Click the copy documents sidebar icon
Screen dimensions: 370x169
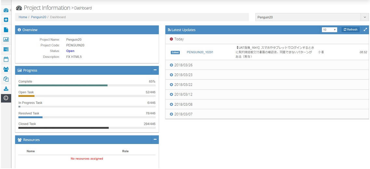tap(6, 79)
